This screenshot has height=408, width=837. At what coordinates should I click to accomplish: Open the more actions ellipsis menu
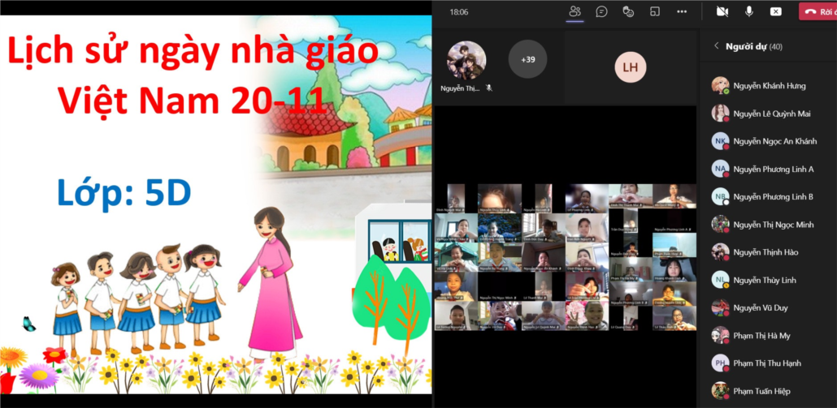tap(682, 11)
